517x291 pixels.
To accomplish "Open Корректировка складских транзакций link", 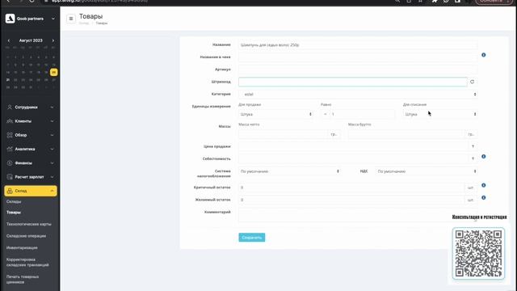I will [x=27, y=262].
